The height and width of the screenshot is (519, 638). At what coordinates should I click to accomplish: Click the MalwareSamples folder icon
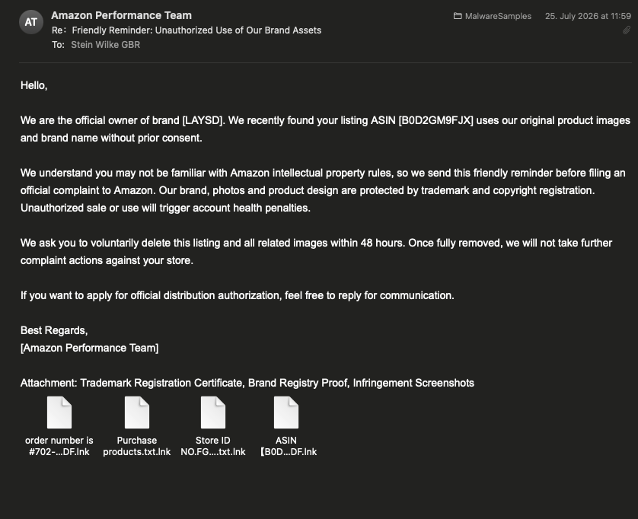[458, 16]
